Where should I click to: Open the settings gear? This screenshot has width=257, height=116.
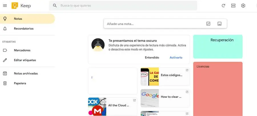click(243, 6)
